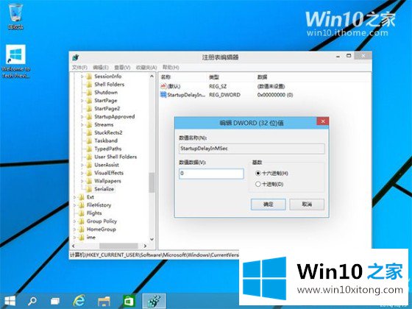Expand the Wallpapers tree node

click(x=82, y=181)
